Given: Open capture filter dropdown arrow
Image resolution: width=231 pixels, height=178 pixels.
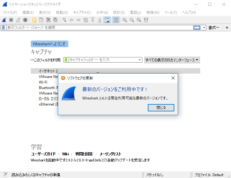Looking at the screenshot, I should 140,60.
